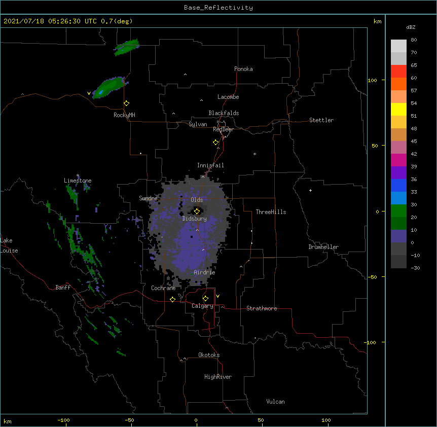This screenshot has height=427, width=437.
Task: Click the 70 value in the dBZ legend
Action: [x=414, y=52]
